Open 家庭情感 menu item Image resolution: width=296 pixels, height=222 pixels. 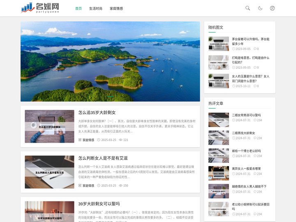pyautogui.click(x=116, y=9)
